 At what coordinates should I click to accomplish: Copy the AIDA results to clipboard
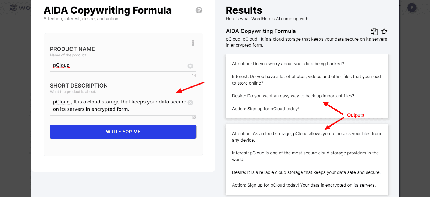374,31
